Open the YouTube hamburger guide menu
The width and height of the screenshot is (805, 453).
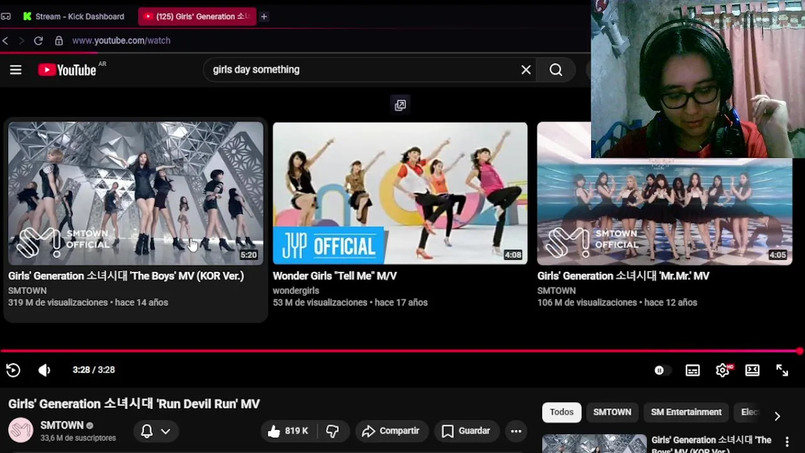[16, 70]
